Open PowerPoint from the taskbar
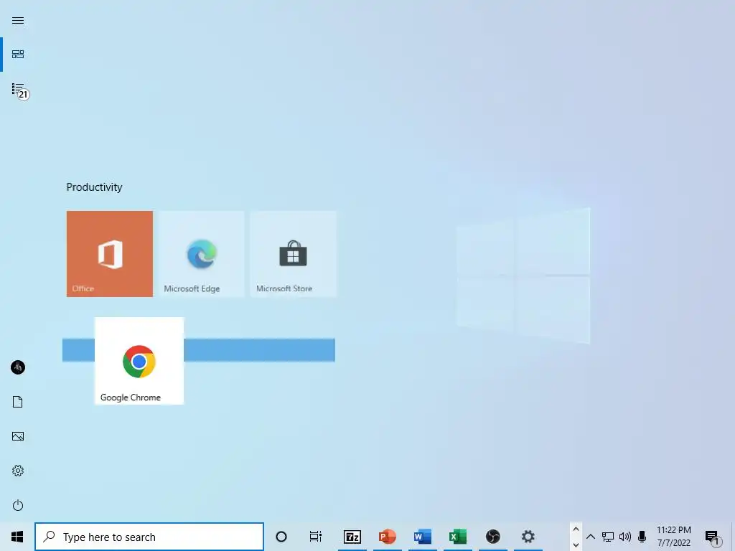735x551 pixels. pyautogui.click(x=387, y=537)
